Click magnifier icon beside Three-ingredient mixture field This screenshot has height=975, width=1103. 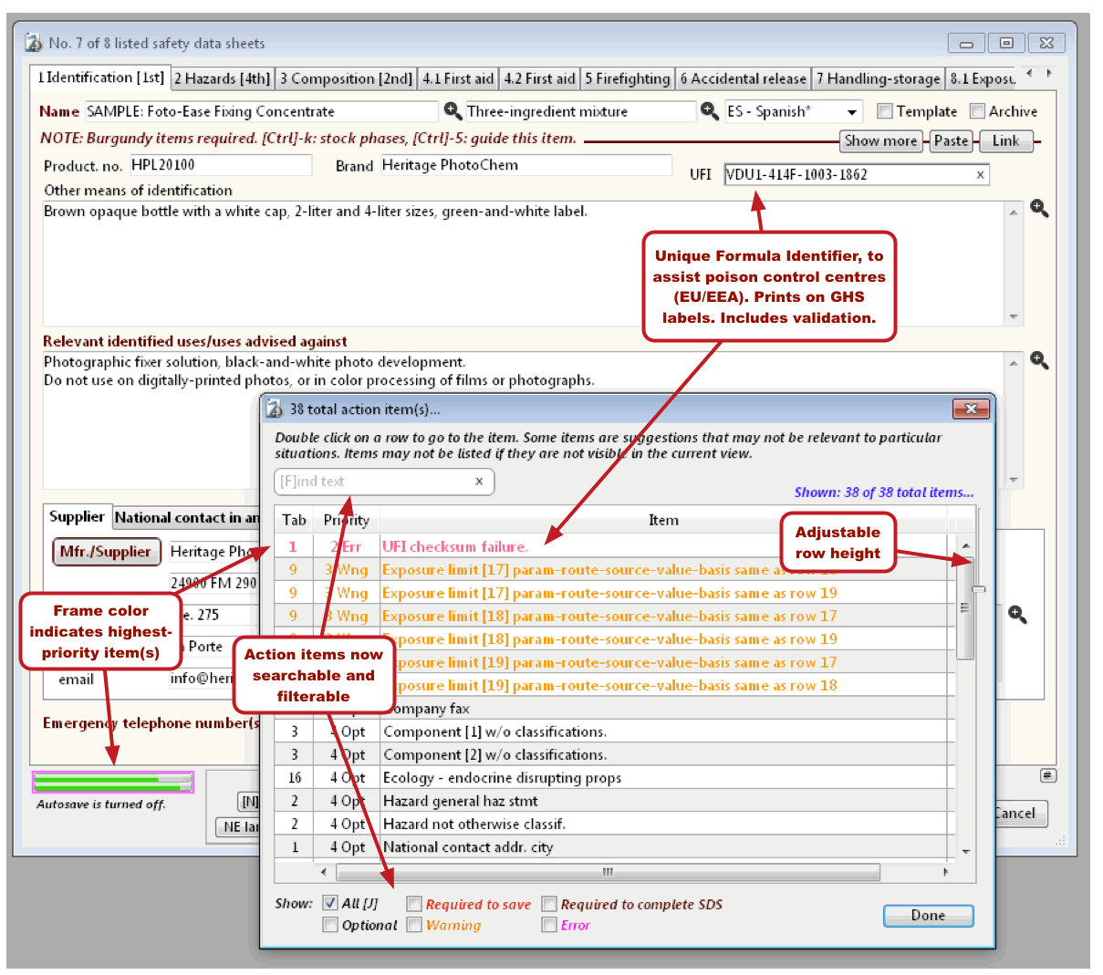[x=710, y=110]
